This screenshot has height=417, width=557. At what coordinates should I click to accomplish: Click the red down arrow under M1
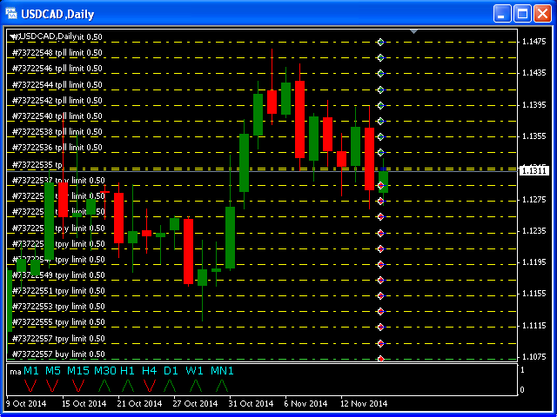[31, 385]
